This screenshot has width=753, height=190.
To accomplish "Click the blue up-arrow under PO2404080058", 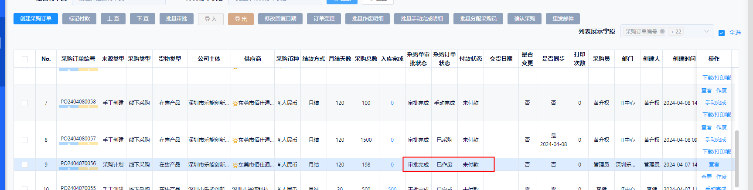I will click(x=68, y=107).
